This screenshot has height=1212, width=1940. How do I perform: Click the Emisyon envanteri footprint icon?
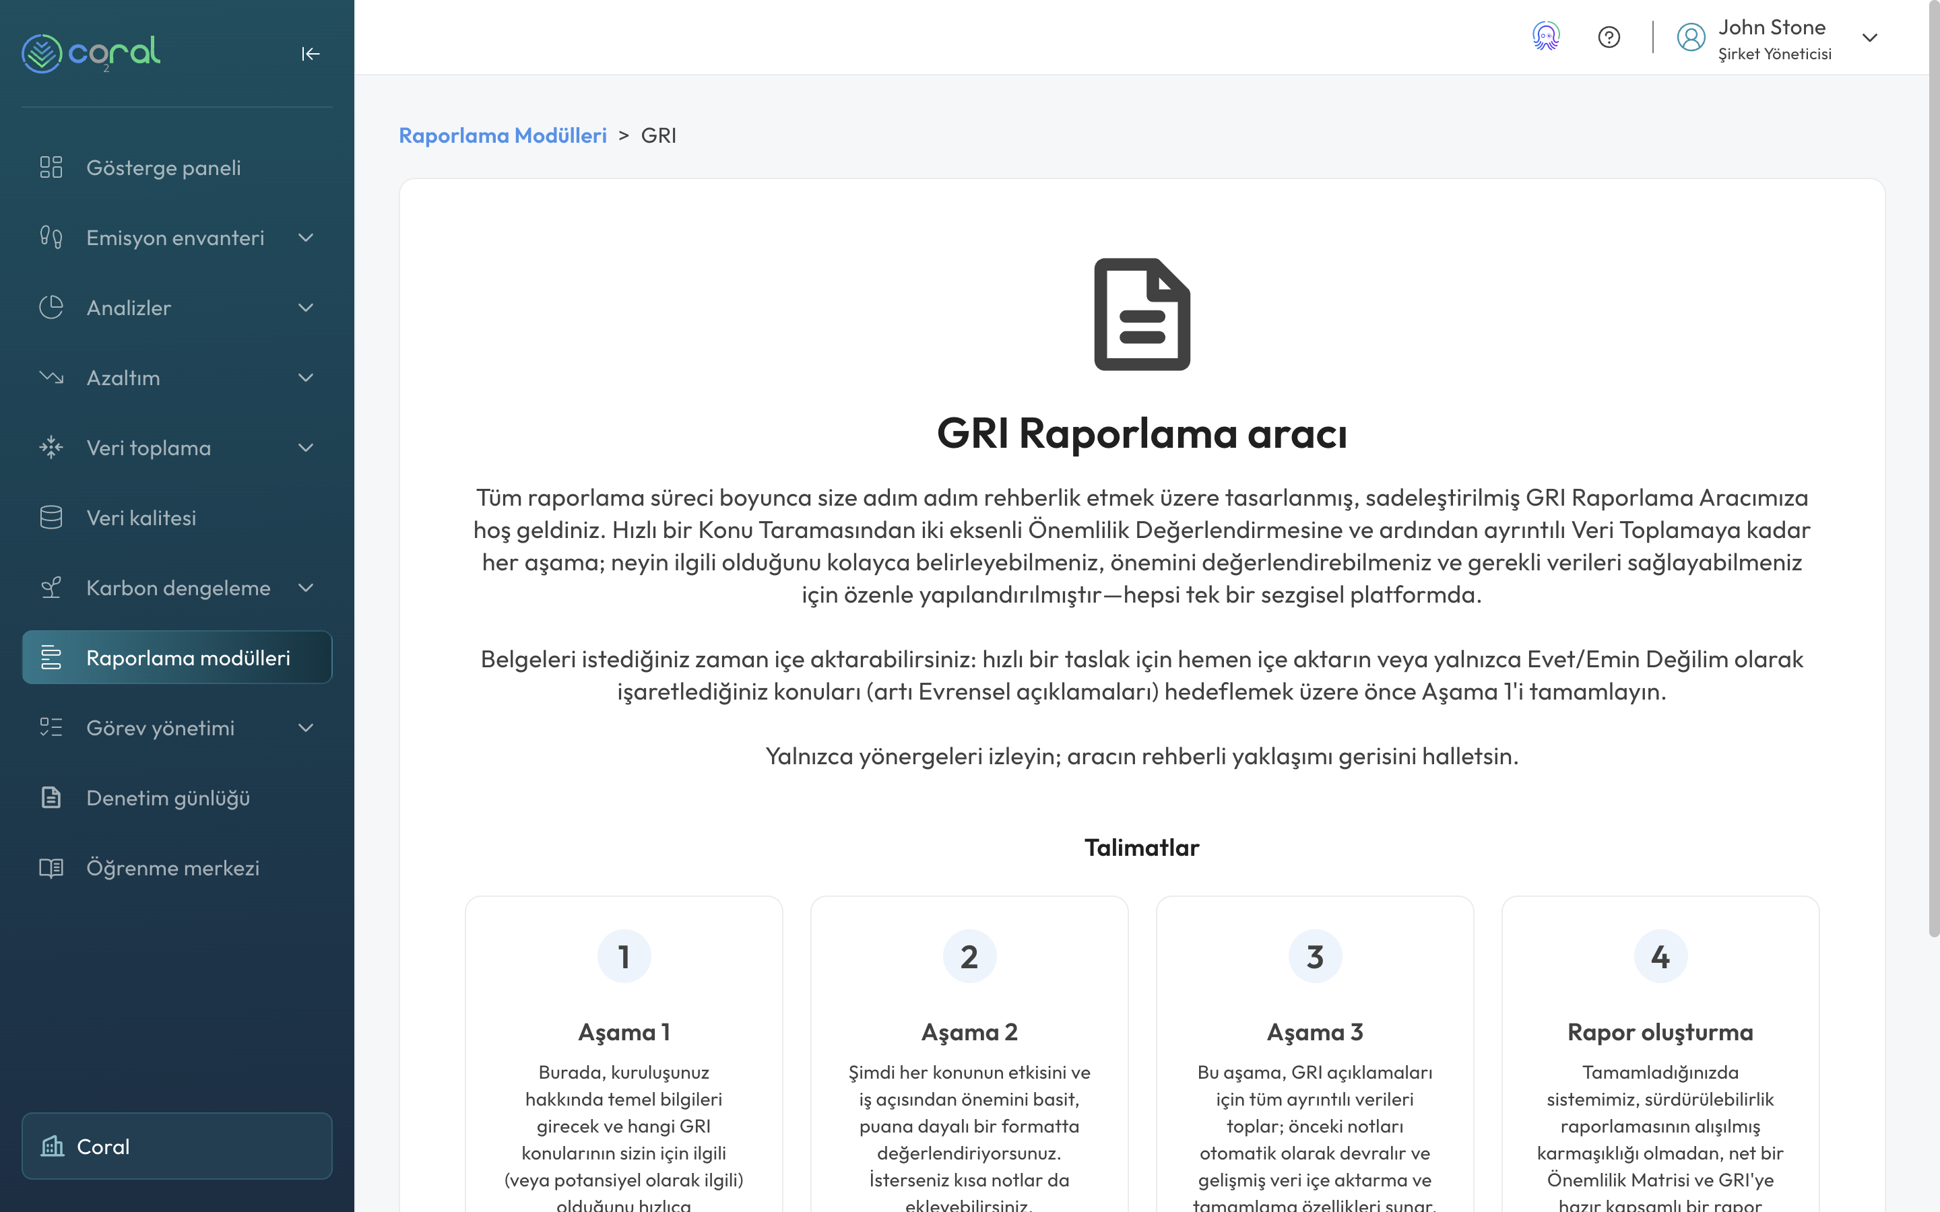[x=51, y=237]
